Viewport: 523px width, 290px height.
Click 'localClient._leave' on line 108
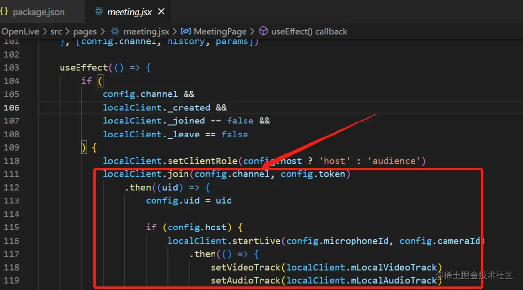[151, 134]
